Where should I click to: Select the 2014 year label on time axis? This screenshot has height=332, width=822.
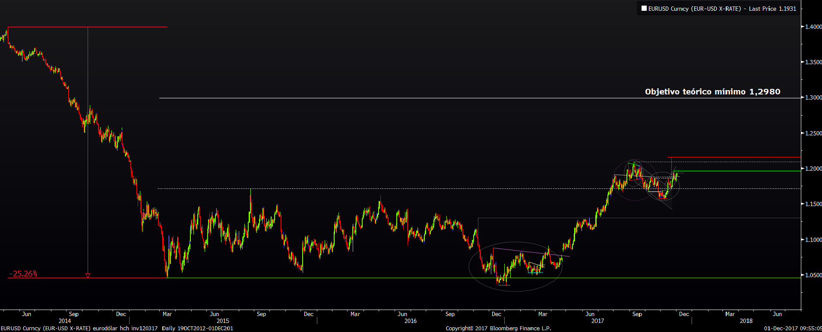pyautogui.click(x=65, y=321)
